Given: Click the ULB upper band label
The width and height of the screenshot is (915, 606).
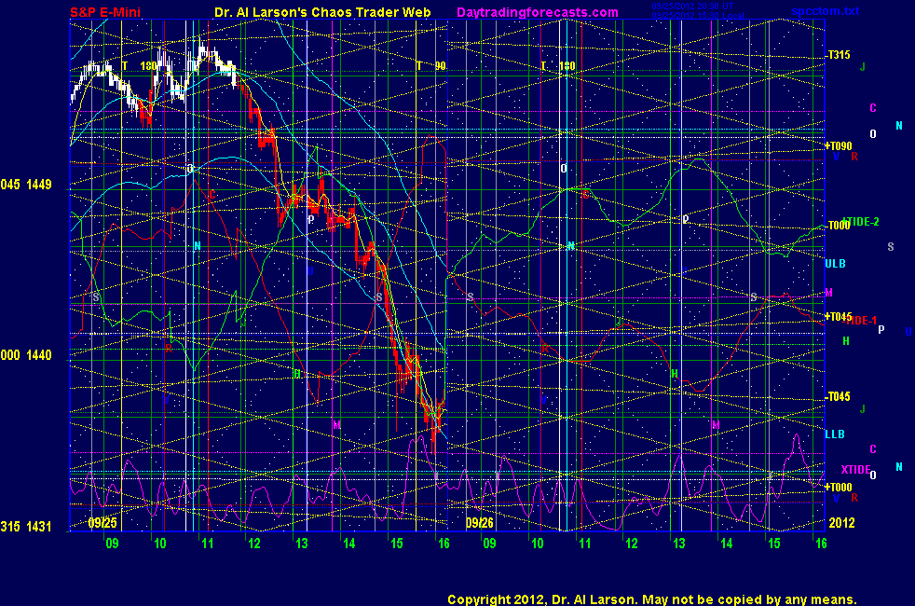Looking at the screenshot, I should click(835, 264).
